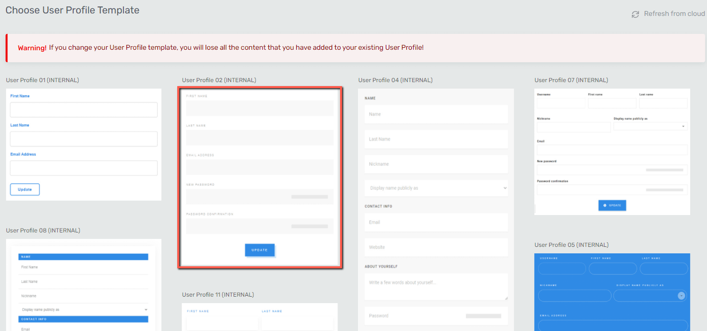
Task: Click the Email Address field in Profile 01 preview
Action: [84, 168]
